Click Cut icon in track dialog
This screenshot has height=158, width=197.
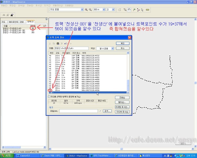tap(50, 44)
